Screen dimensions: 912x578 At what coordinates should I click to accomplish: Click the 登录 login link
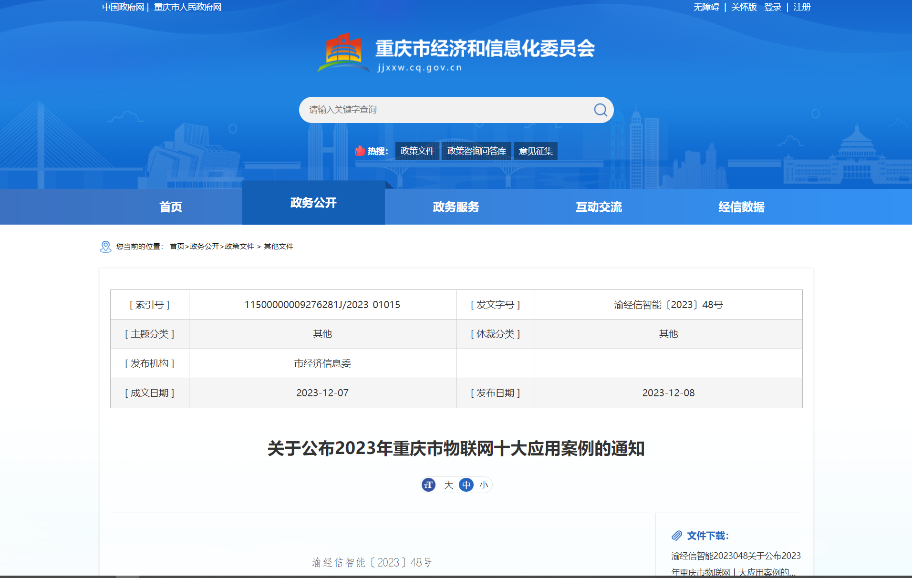pyautogui.click(x=772, y=7)
